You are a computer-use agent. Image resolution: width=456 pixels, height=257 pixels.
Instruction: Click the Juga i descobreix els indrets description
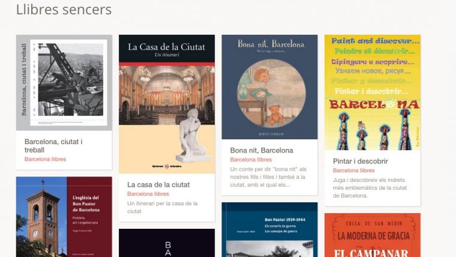(x=370, y=188)
